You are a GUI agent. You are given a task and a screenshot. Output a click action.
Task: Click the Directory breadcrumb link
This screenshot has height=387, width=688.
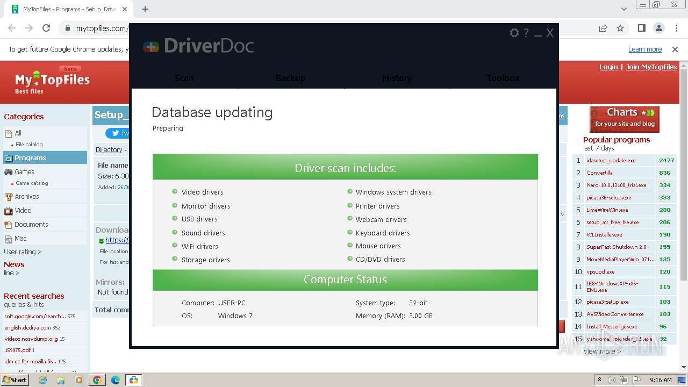coord(109,149)
